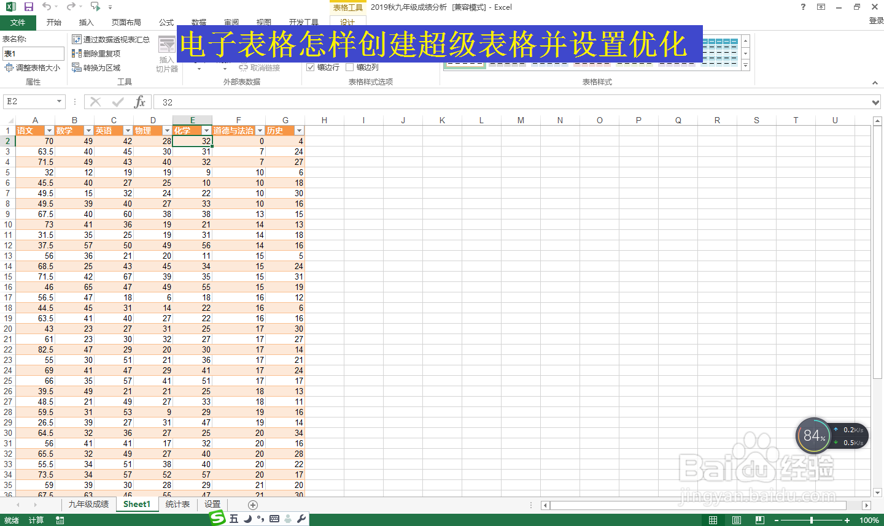Click the Undo button
Screen dimensions: 884x526
coord(47,7)
